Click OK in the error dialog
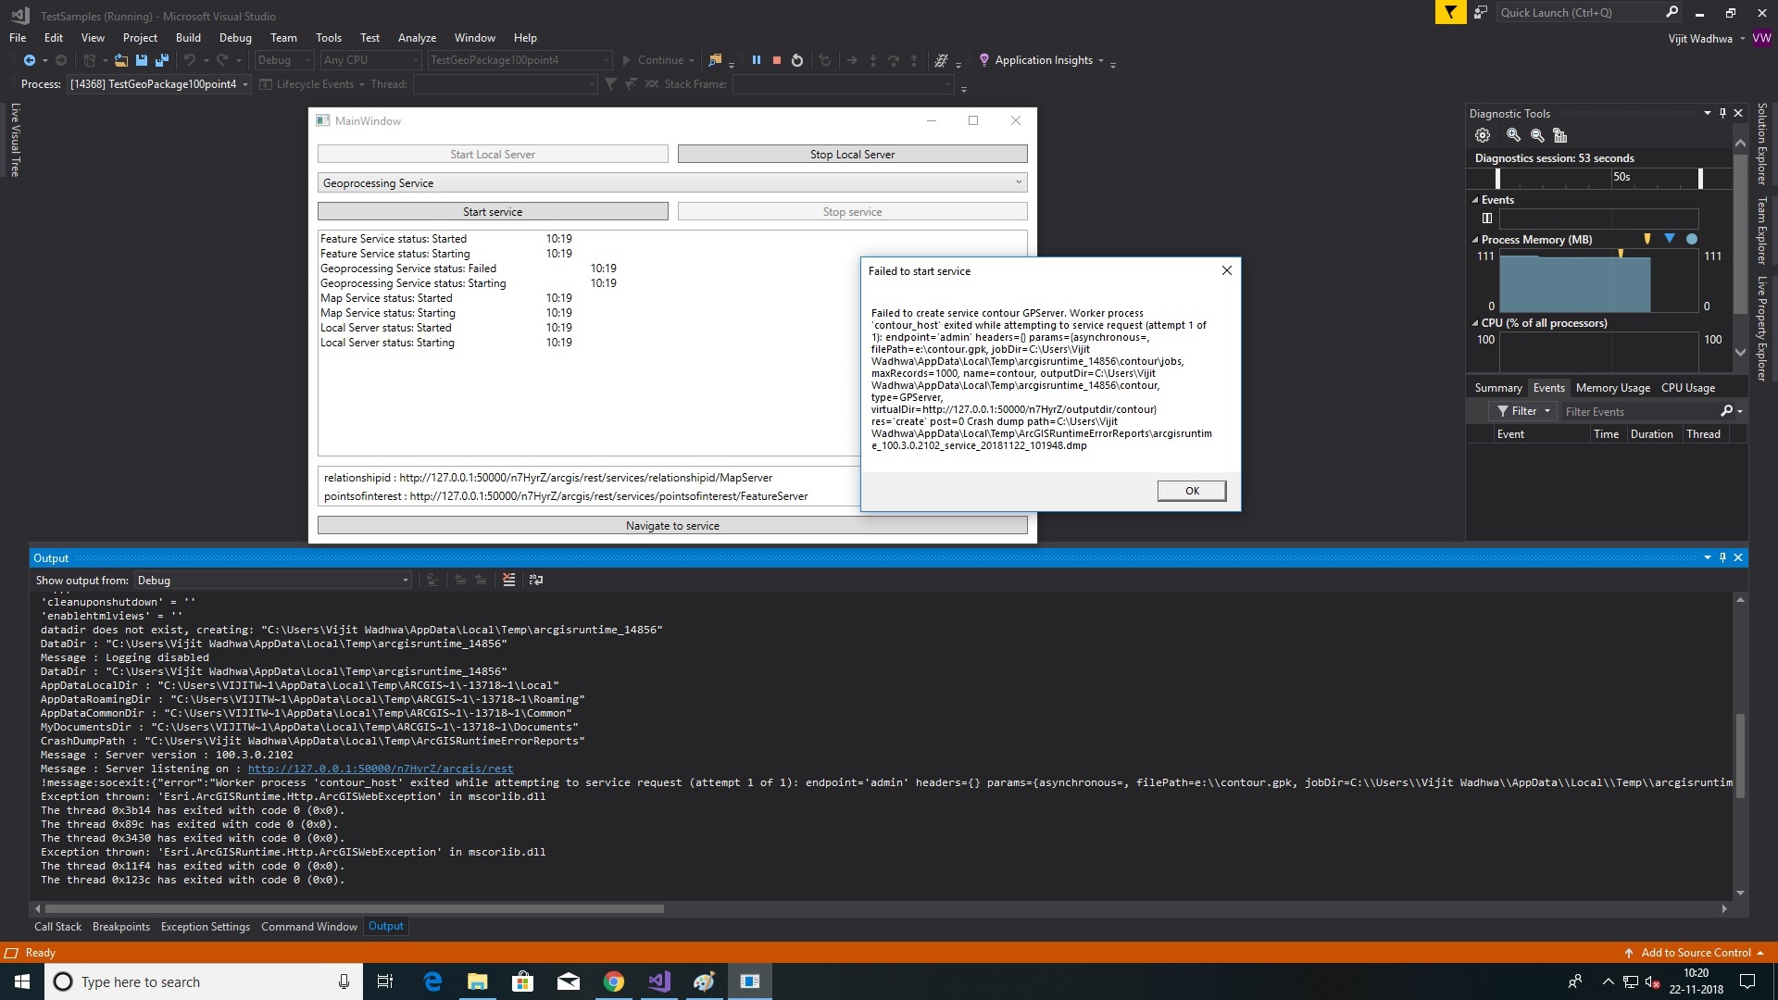 point(1192,491)
